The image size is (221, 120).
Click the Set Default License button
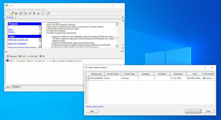[193, 111]
